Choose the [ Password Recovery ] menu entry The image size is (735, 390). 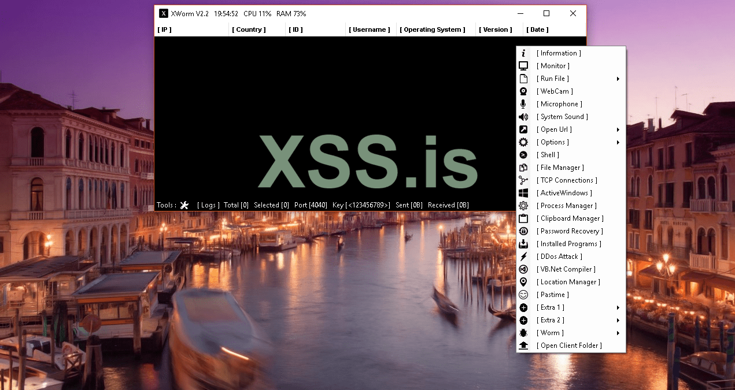[570, 231]
